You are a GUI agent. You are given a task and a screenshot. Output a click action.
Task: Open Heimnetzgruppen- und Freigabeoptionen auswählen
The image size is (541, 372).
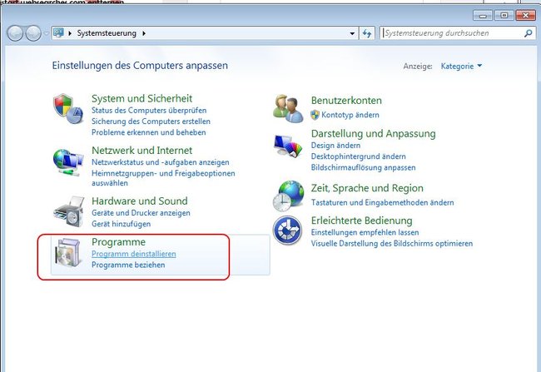[163, 178]
